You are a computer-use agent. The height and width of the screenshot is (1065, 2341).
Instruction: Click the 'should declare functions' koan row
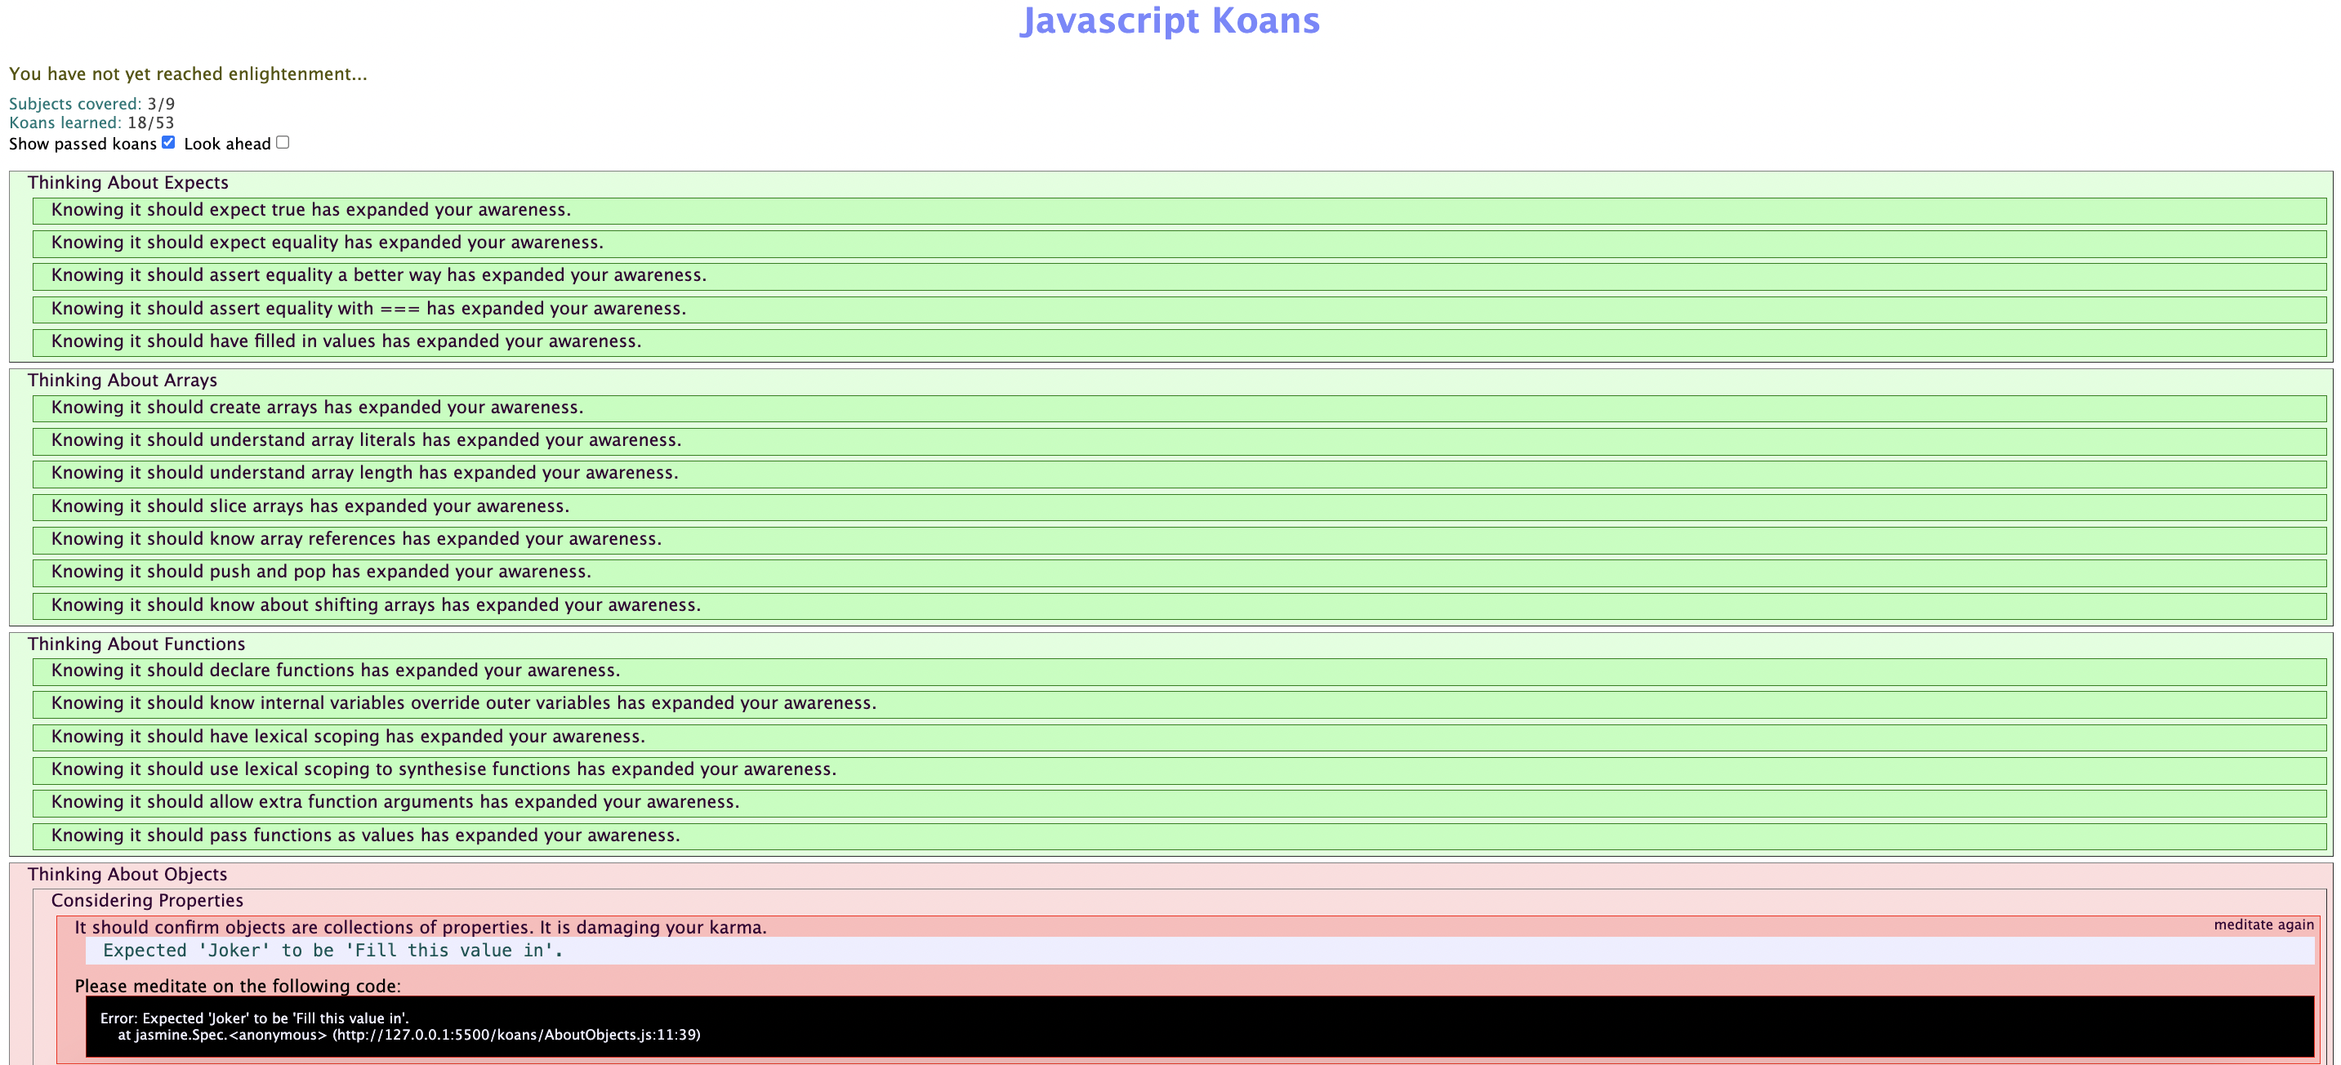click(x=336, y=671)
